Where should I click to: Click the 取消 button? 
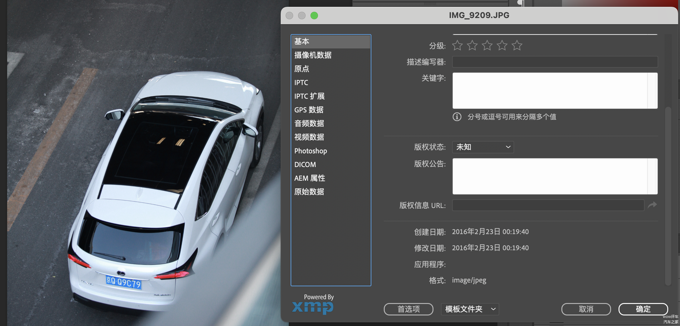[x=586, y=309]
